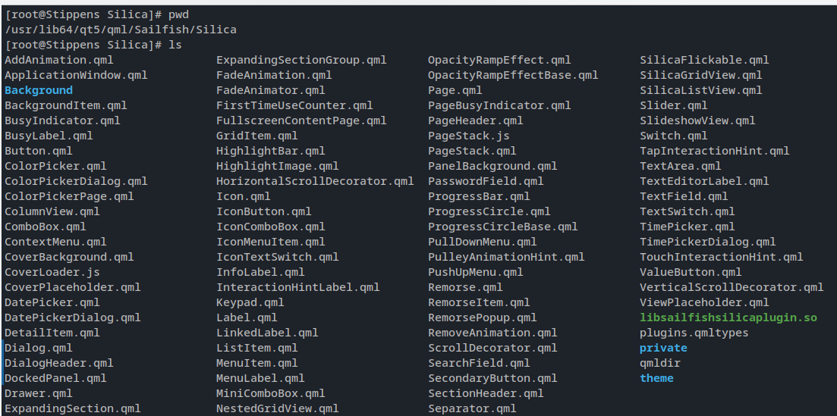837x416 pixels.
Task: Click the Background directory name
Action: (x=39, y=90)
